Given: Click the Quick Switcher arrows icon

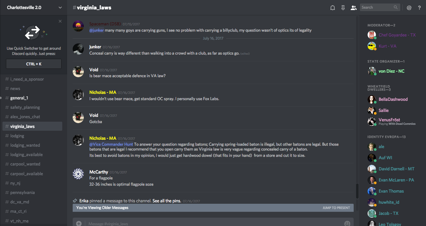Looking at the screenshot, I should pyautogui.click(x=33, y=32).
